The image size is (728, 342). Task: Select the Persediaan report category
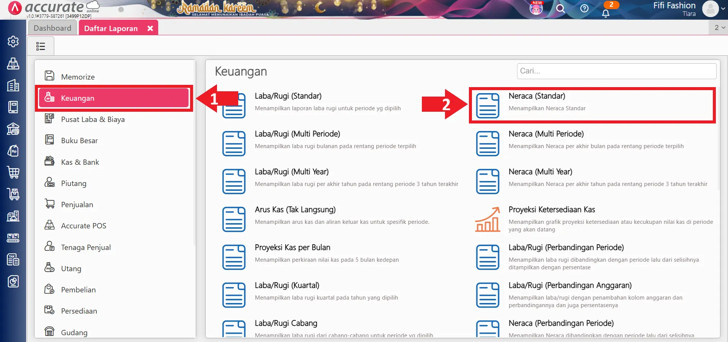(x=79, y=311)
